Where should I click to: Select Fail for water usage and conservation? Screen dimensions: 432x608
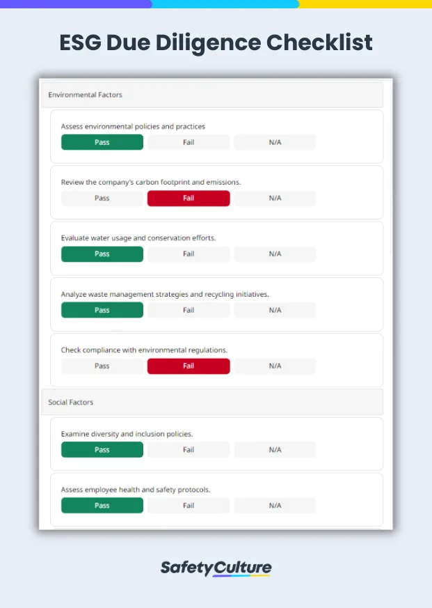pos(188,254)
